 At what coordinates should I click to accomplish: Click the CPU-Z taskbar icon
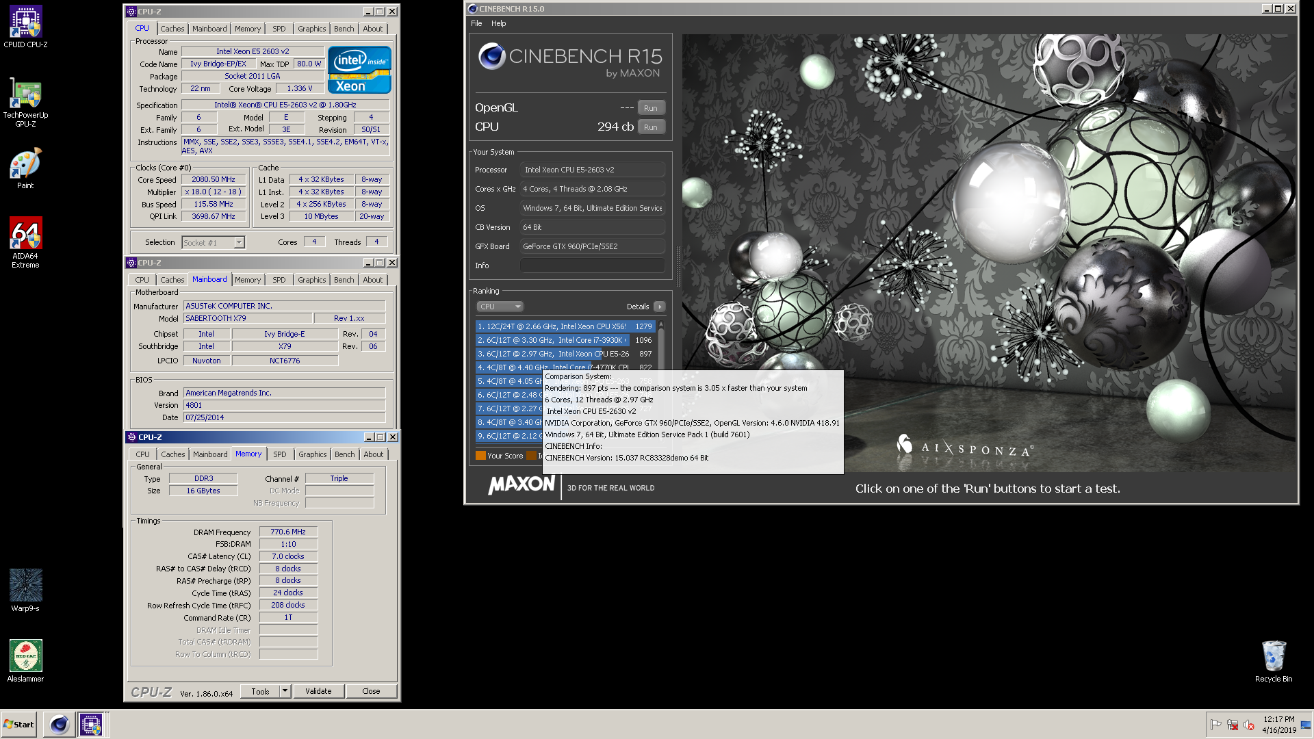tap(91, 724)
